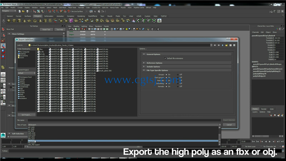
Task: Switch to the Deformation shelf tab
Action: coord(49,16)
